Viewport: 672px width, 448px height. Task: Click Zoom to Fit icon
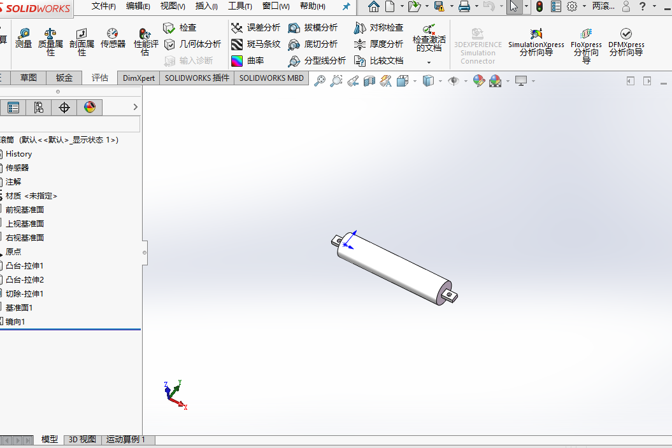[320, 81]
